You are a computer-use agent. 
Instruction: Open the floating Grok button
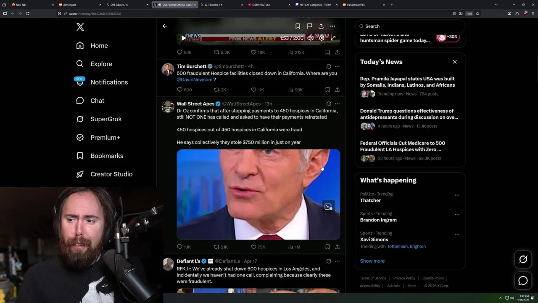coord(523,260)
